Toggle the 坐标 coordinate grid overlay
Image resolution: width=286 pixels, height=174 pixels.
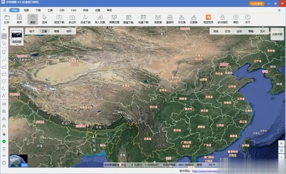(239, 31)
